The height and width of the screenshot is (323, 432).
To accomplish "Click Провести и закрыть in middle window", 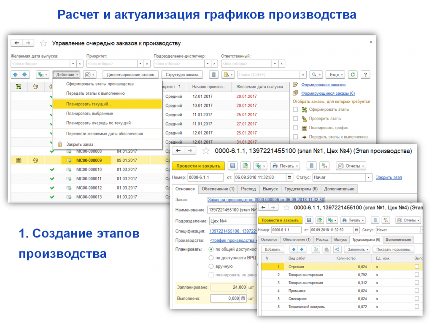I will (x=198, y=166).
